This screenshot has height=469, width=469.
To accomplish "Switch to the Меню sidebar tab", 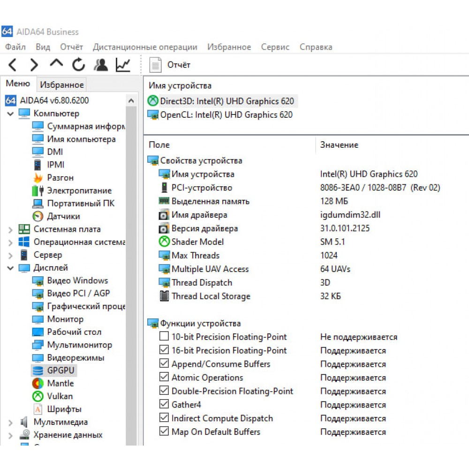I will coord(18,83).
